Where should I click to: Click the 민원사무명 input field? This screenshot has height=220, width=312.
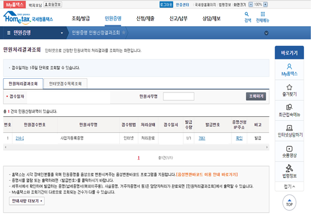[x=179, y=96]
